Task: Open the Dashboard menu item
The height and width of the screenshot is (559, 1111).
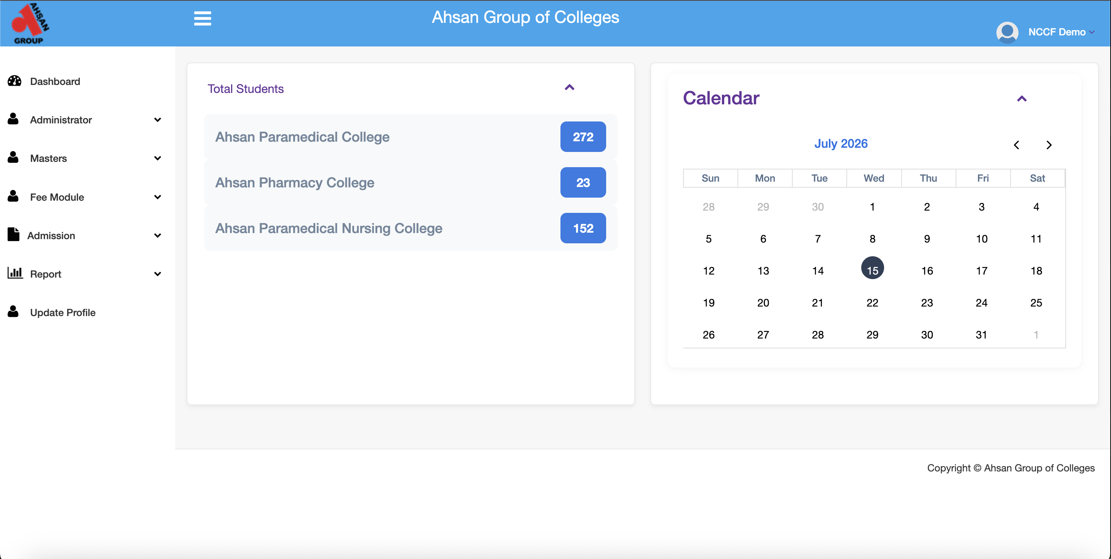Action: [x=55, y=81]
